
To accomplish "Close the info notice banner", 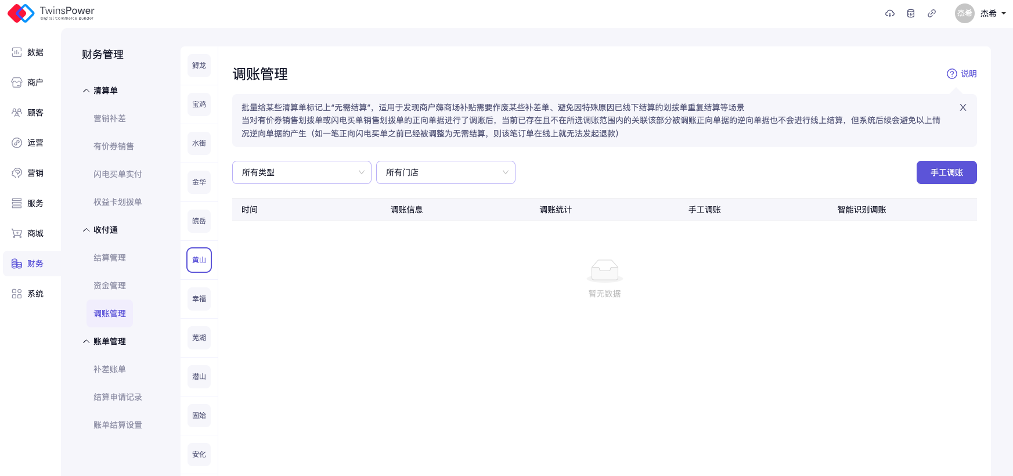I will click(962, 107).
